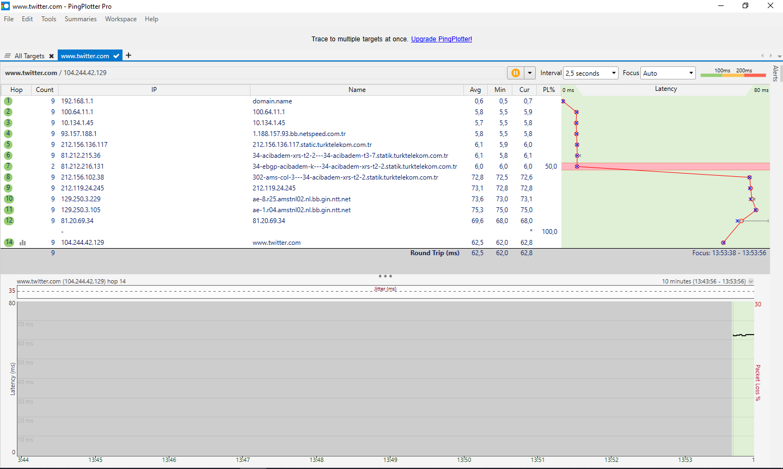Image resolution: width=783 pixels, height=469 pixels.
Task: Open the Help menu
Action: coord(151,19)
